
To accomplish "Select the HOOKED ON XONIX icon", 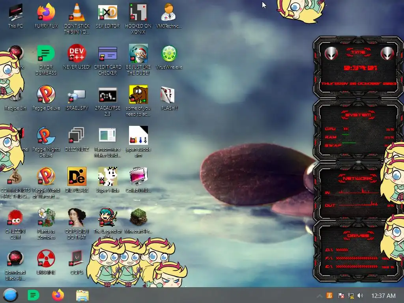I will (138, 19).
